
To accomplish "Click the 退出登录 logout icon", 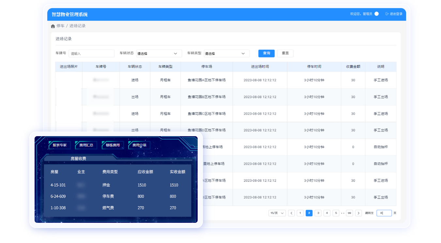I will point(387,14).
